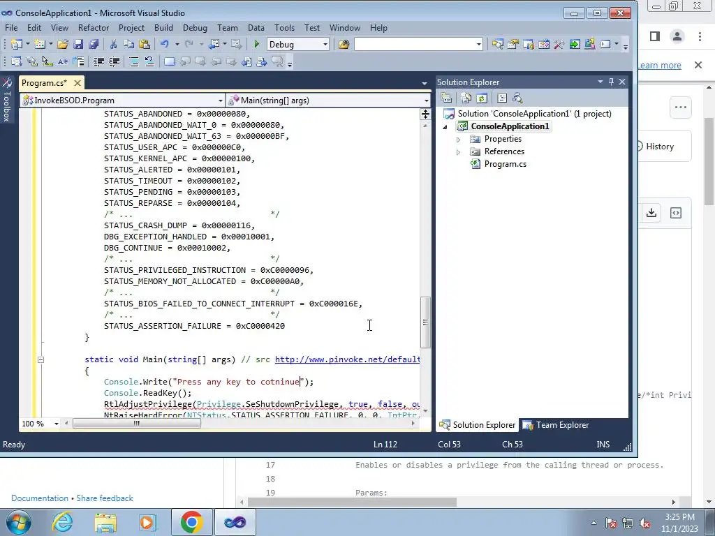The height and width of the screenshot is (536, 715).
Task: Open the active files list dropdown arrow
Action: (x=425, y=84)
